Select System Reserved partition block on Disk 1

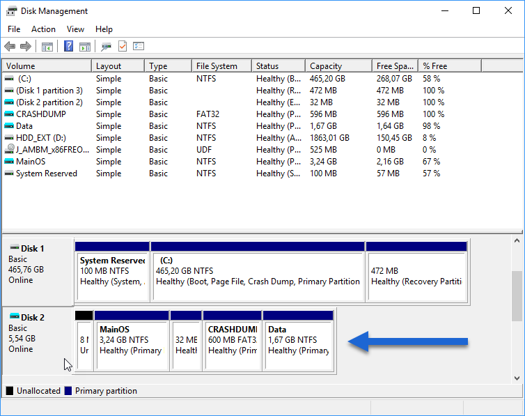tap(112, 272)
